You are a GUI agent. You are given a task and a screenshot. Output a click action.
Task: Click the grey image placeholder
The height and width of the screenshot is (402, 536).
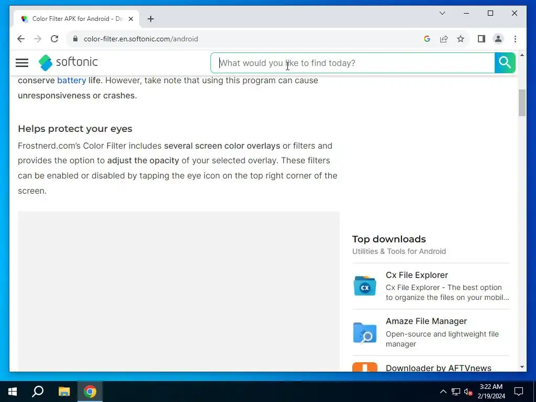click(178, 291)
